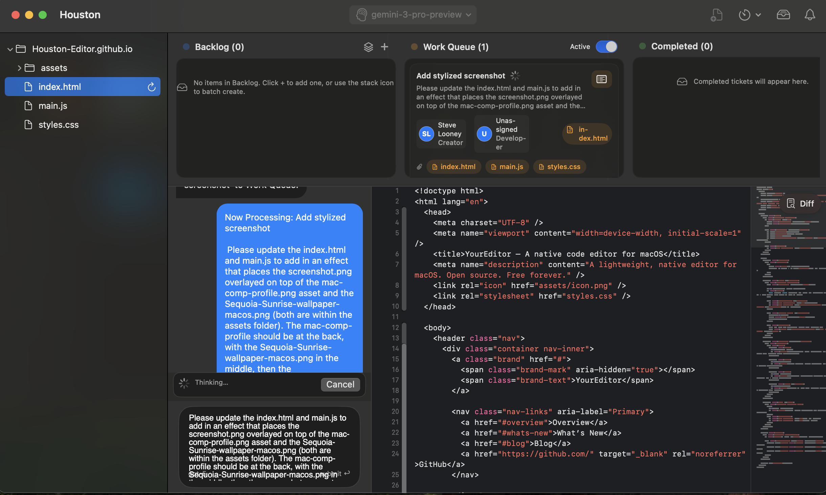This screenshot has width=826, height=495.
Task: Open the chevron next to the timer icon
Action: (x=758, y=15)
